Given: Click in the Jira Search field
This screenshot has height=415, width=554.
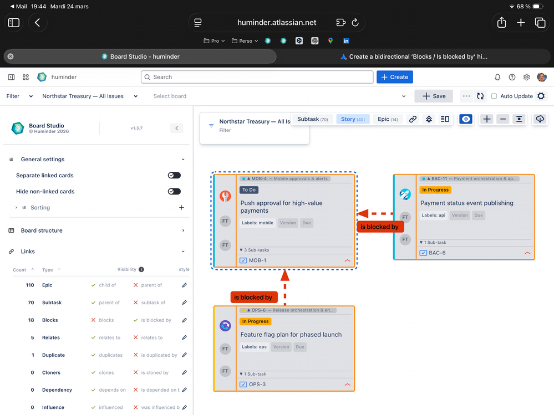Looking at the screenshot, I should tap(257, 77).
